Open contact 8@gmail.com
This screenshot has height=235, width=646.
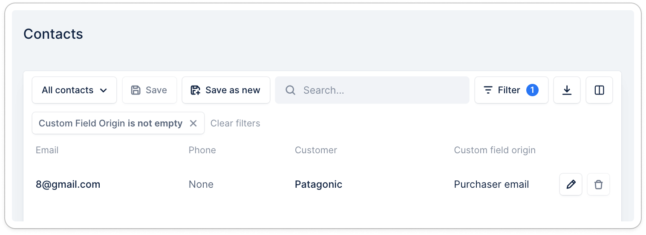(68, 184)
